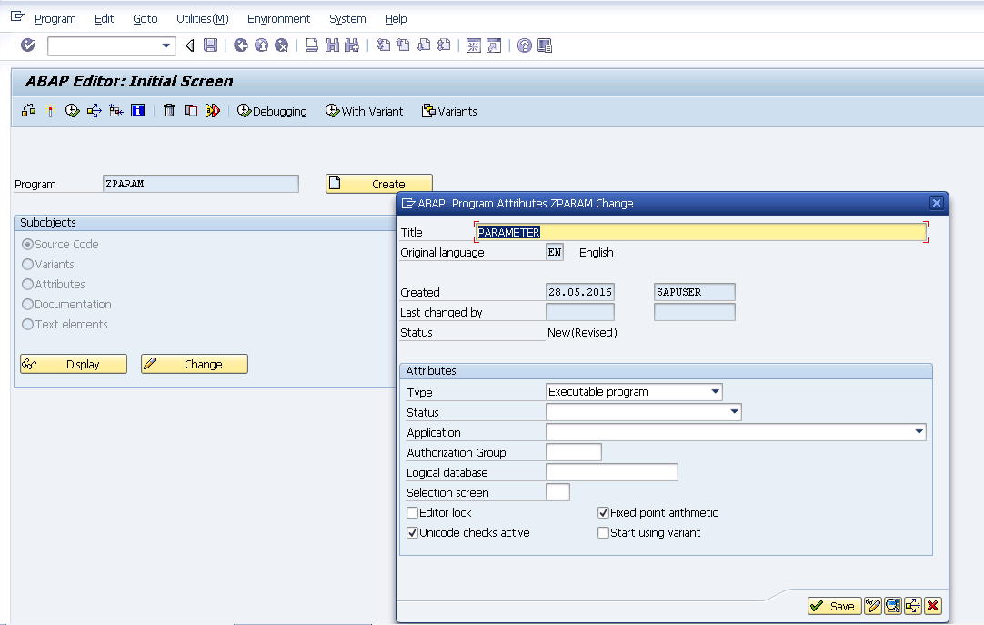Open the Utilities(M) menu

click(x=202, y=18)
